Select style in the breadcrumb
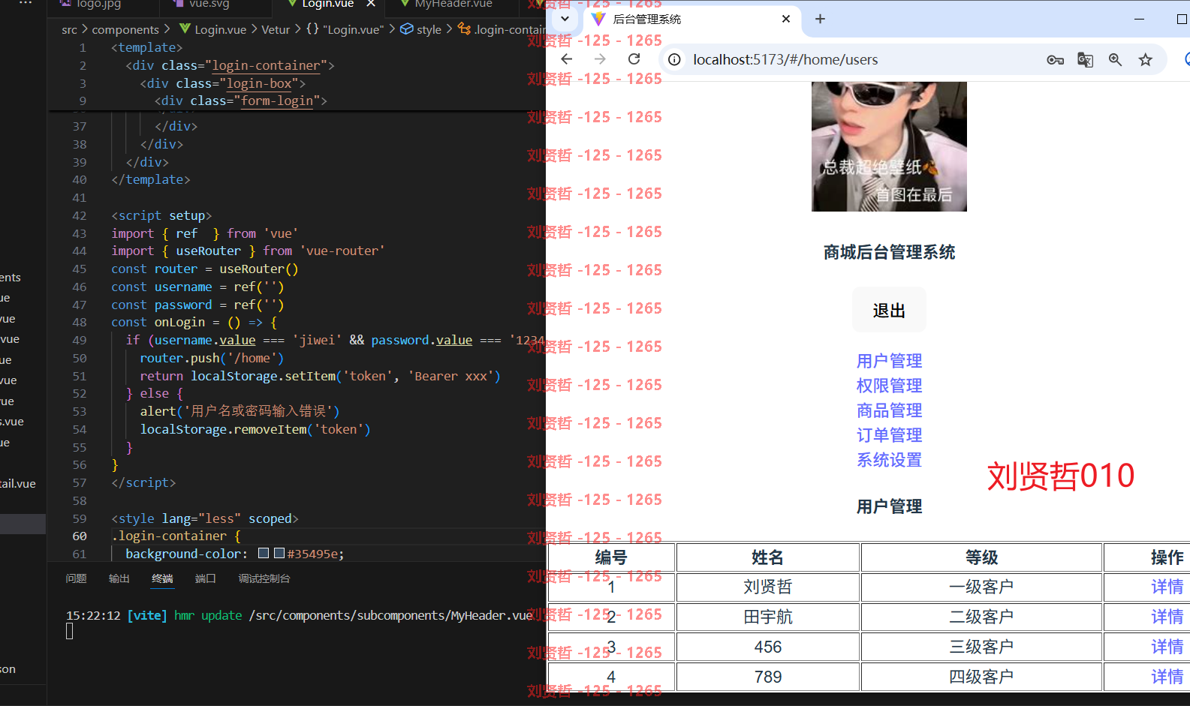 [x=421, y=29]
